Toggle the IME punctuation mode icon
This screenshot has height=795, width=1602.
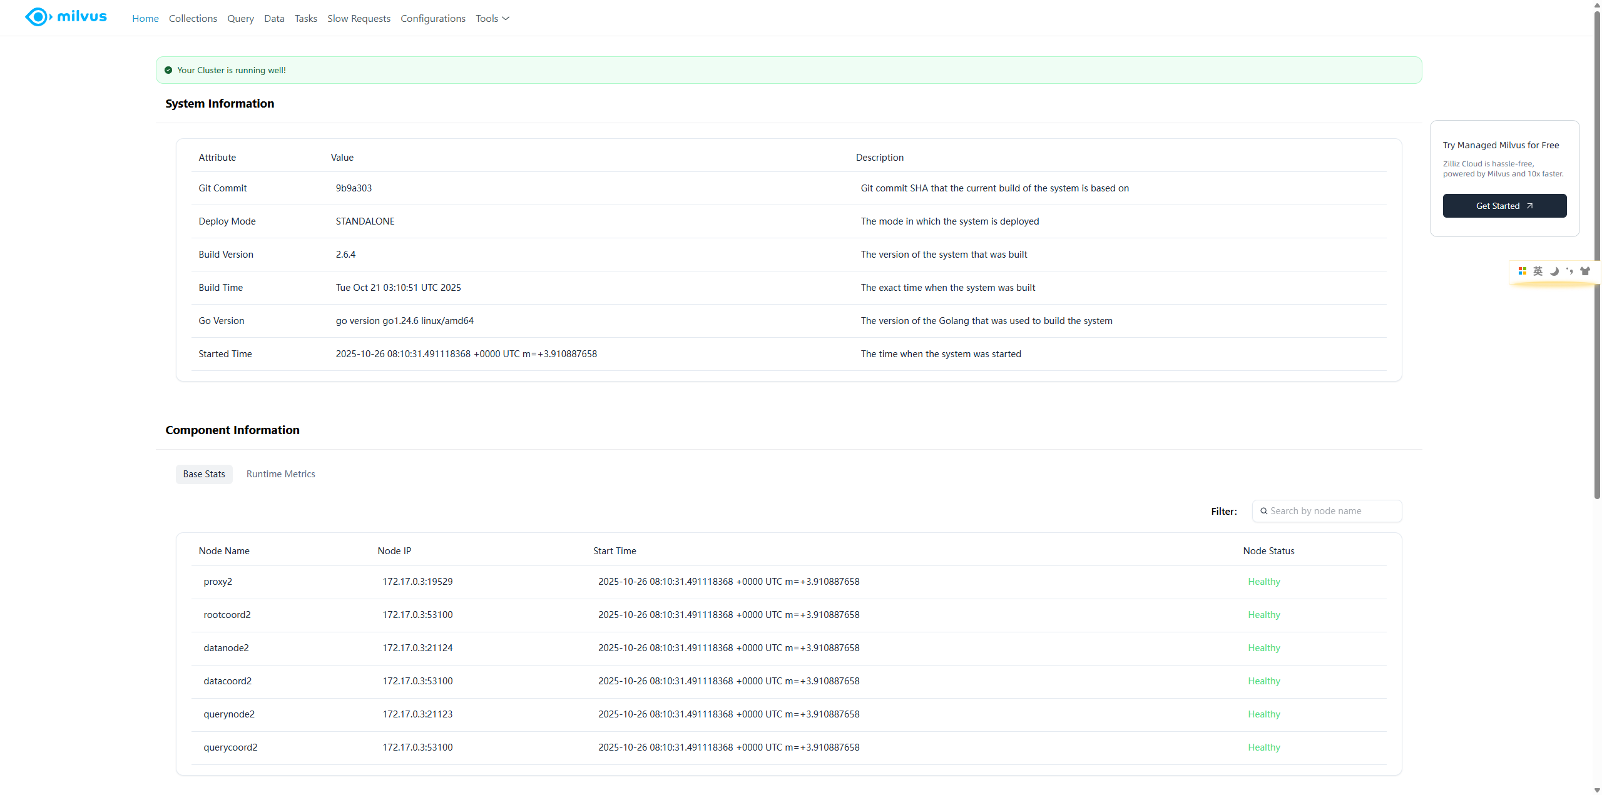coord(1569,271)
